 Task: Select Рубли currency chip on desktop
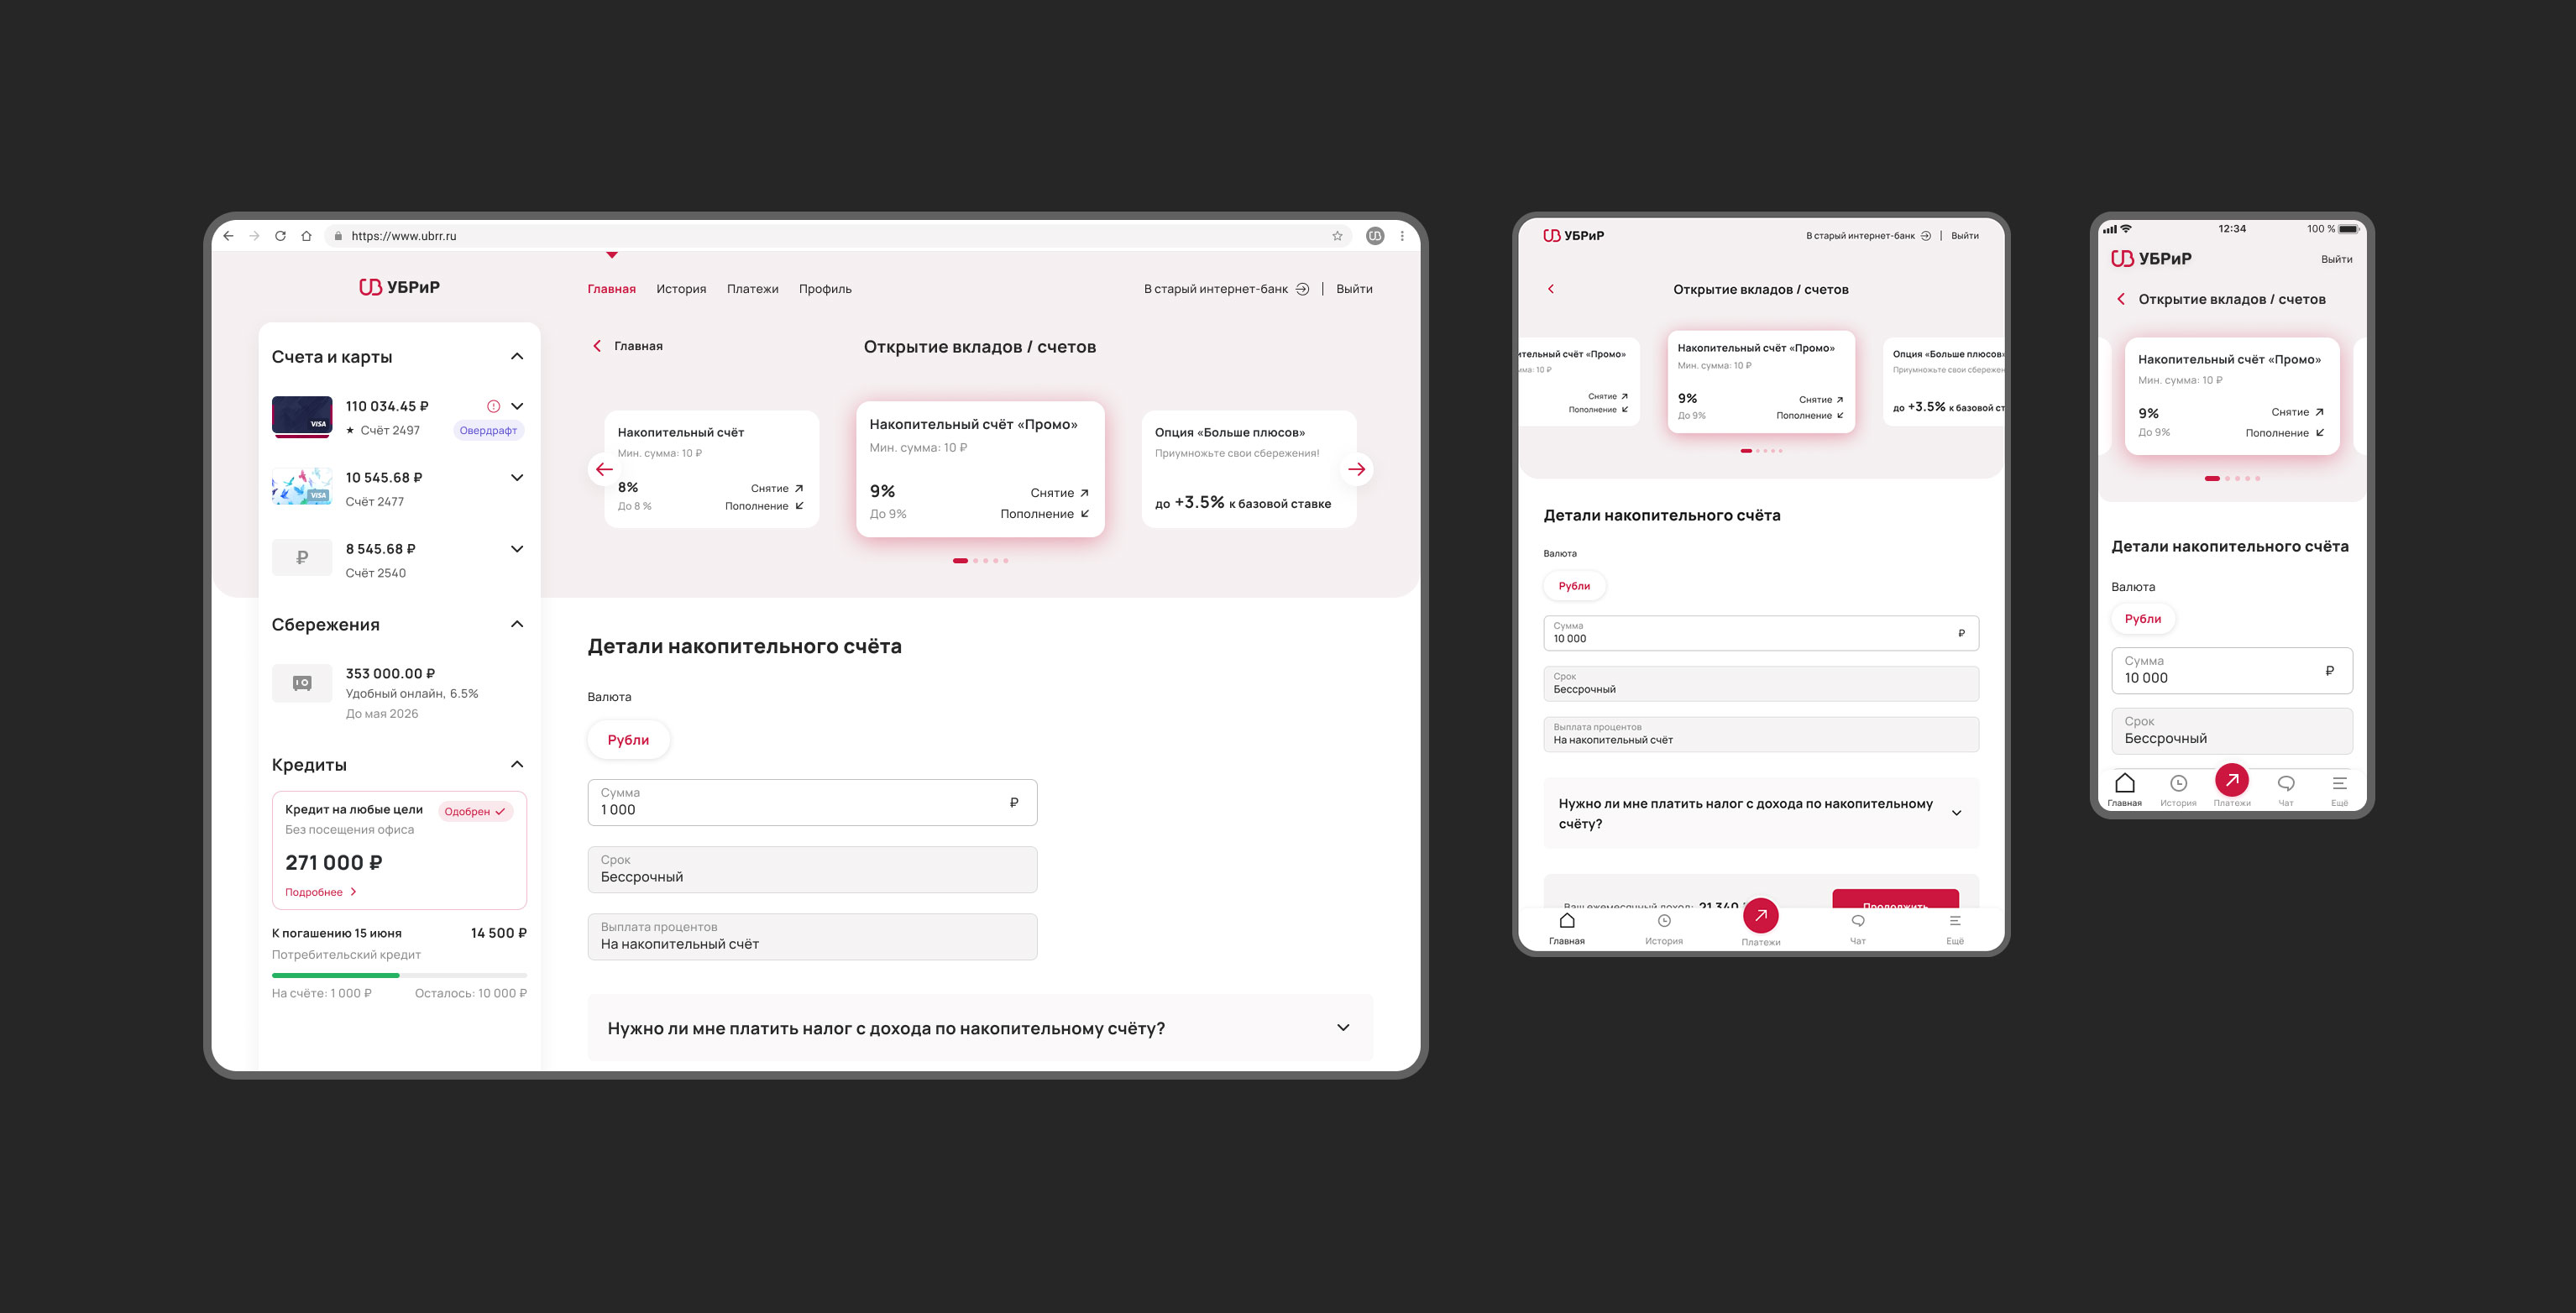pos(628,740)
